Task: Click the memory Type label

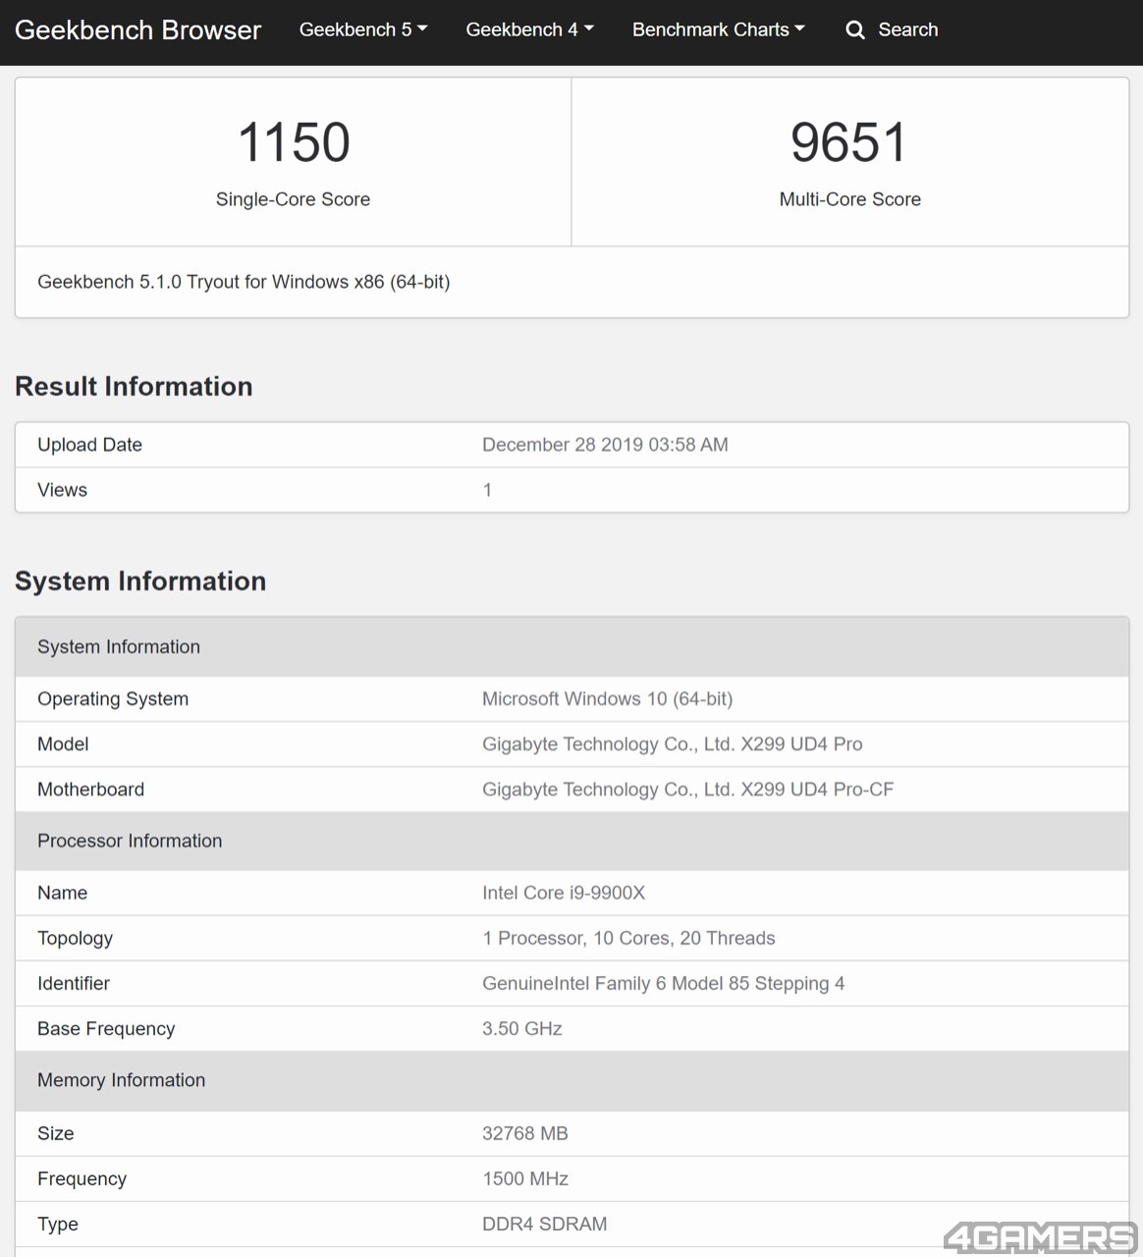Action: pyautogui.click(x=58, y=1224)
